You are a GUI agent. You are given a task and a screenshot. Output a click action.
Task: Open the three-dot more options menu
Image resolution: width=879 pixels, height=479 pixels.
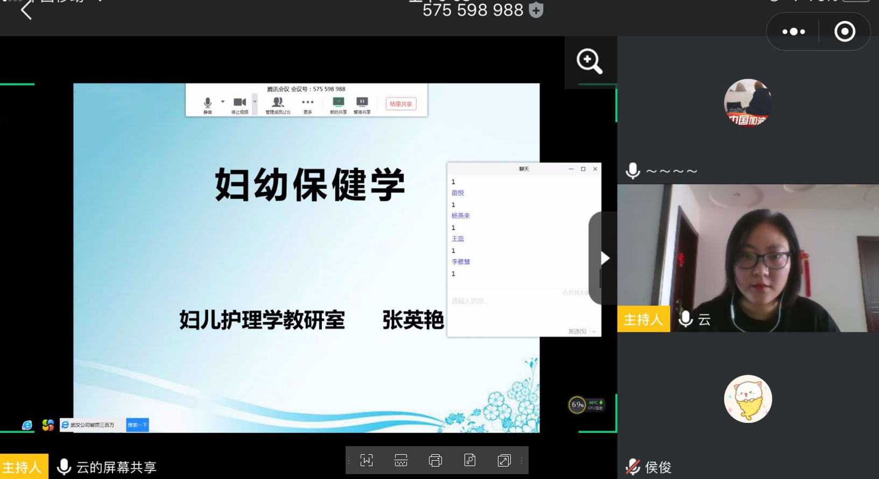[x=793, y=32]
